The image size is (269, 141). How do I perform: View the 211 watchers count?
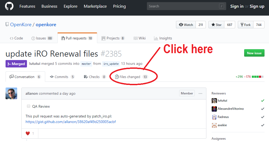pyautogui.click(x=201, y=25)
